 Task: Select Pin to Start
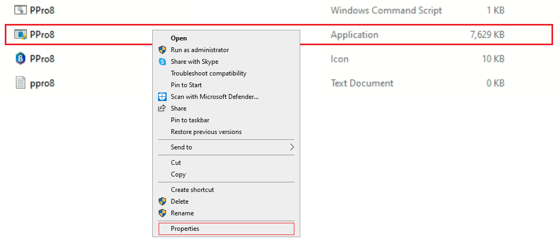tap(186, 85)
